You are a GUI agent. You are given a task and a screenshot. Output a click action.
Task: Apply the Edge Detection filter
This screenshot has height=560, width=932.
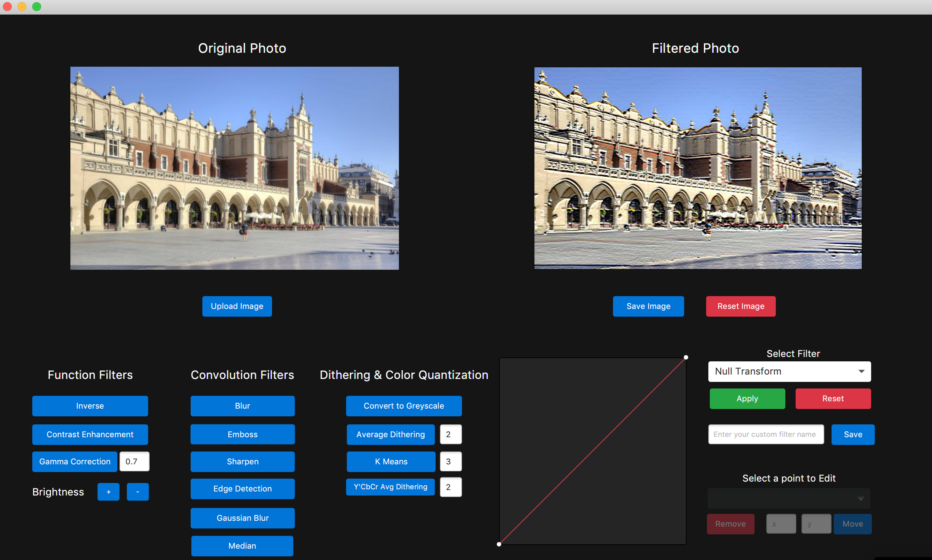[242, 489]
